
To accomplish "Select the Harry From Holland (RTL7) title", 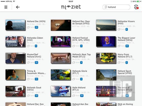I will pyautogui.click(x=125, y=56).
